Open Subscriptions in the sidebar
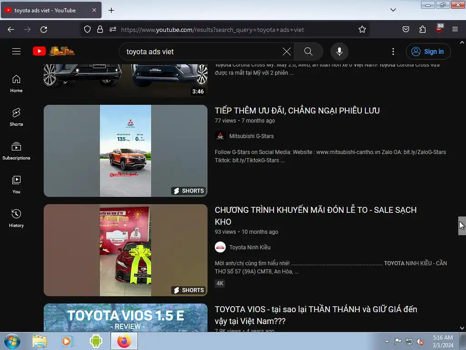 point(16,151)
